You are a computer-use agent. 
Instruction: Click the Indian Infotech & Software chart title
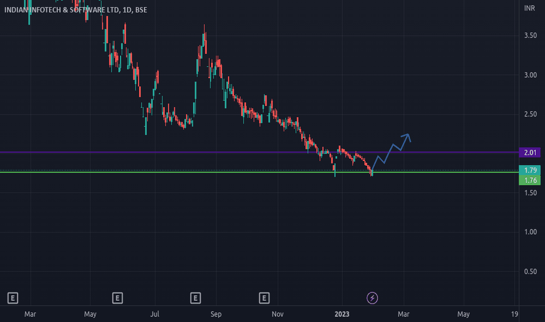tap(75, 10)
